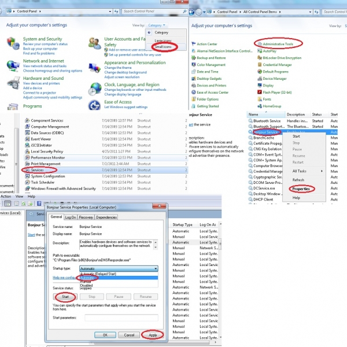Click inside the Start parameters field
Image resolution: width=347 pixels, height=347 pixels.
click(121, 318)
